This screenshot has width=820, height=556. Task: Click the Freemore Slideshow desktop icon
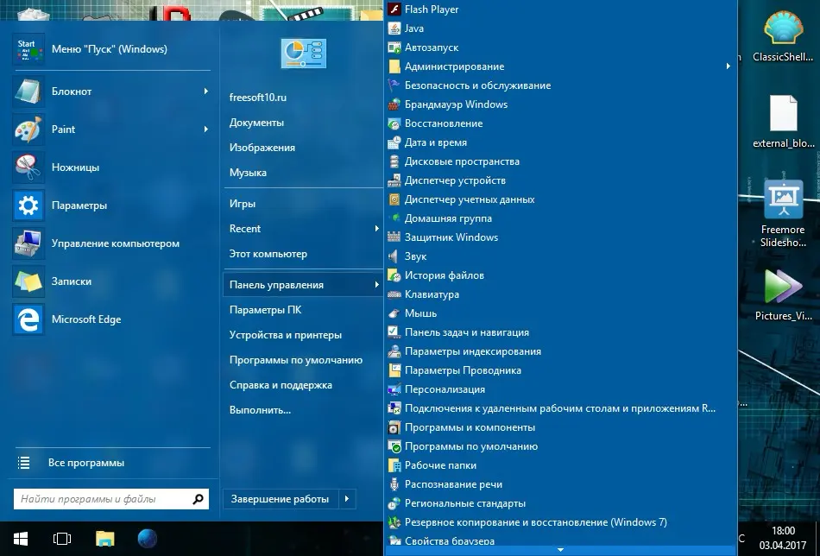[x=783, y=199]
